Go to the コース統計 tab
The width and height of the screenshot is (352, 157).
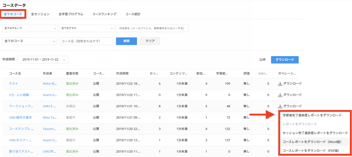click(133, 14)
